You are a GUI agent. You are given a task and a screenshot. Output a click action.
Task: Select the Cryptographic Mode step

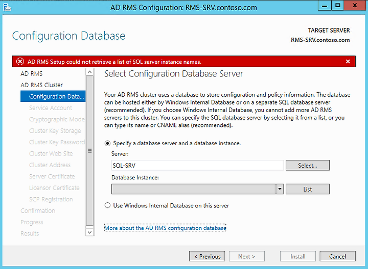pyautogui.click(x=57, y=119)
